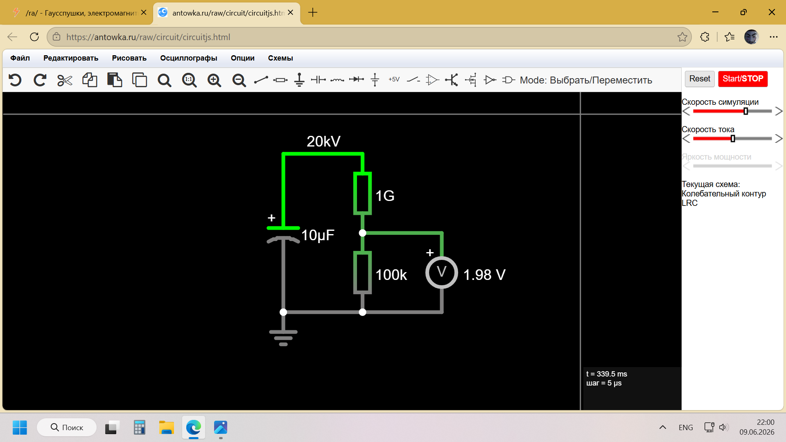Click the Redo arrow icon

coord(40,80)
